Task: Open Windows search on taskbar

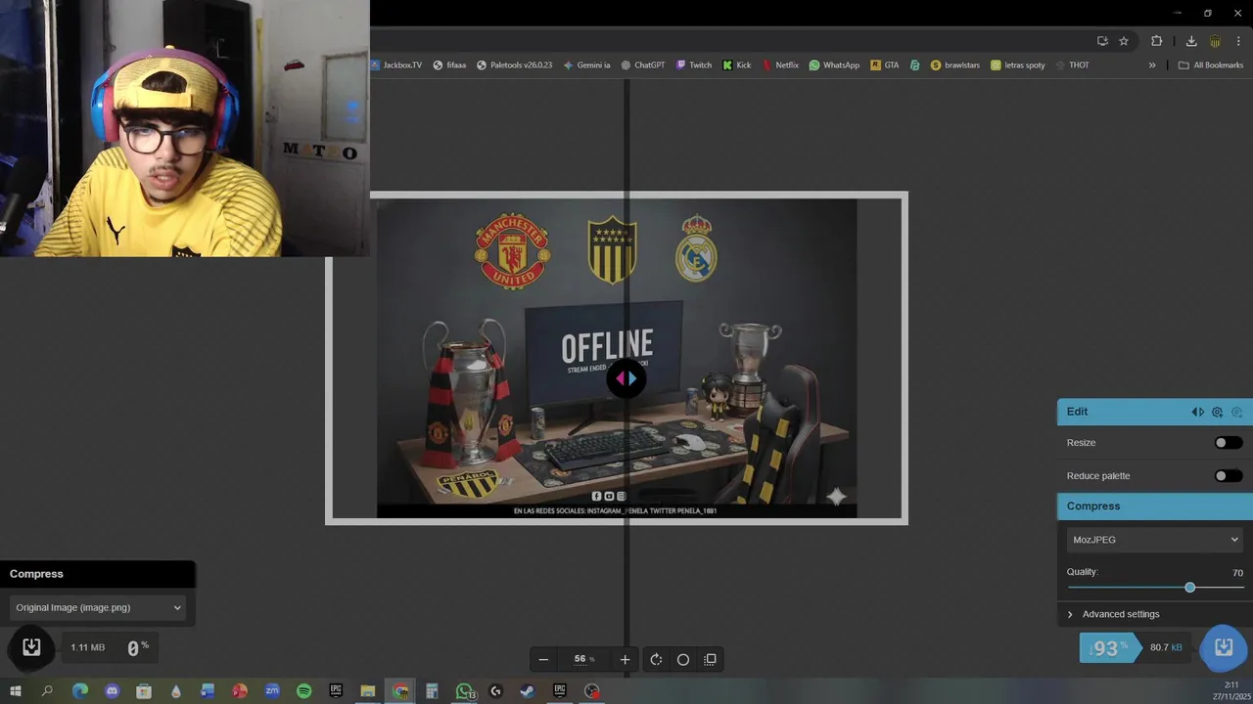Action: coord(47,690)
